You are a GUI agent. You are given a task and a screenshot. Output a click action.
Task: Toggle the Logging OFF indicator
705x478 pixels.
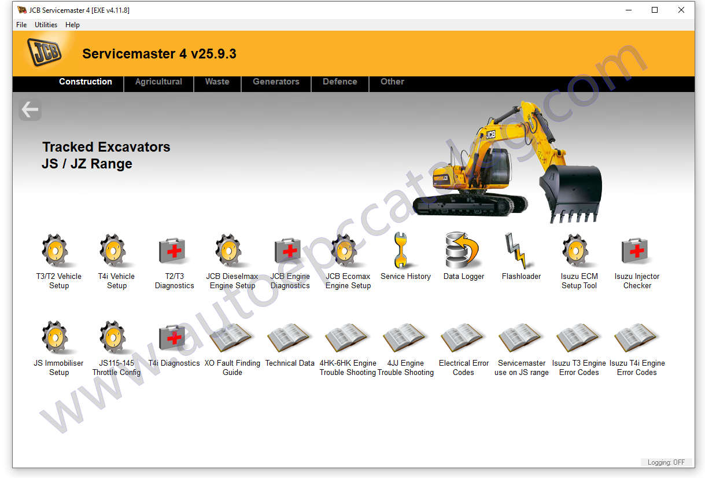[666, 462]
